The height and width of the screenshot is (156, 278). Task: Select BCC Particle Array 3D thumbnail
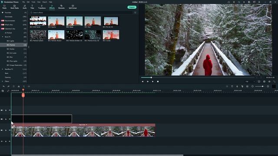click(x=93, y=35)
